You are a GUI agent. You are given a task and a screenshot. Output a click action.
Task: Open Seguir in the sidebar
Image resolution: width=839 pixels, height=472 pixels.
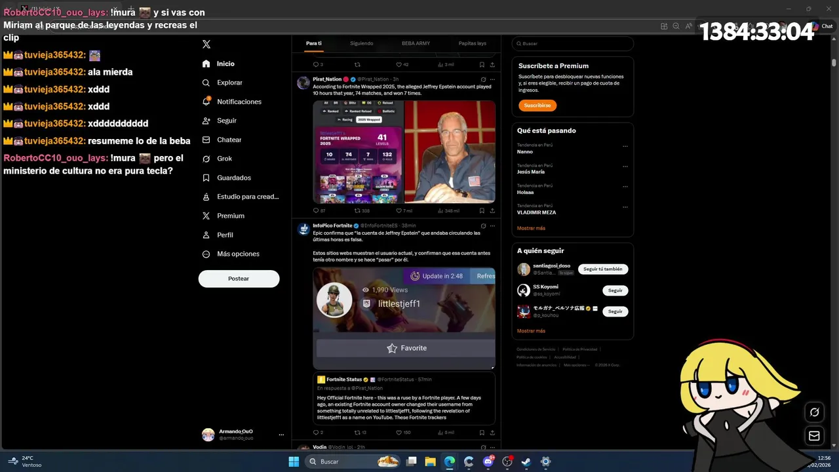click(219, 121)
